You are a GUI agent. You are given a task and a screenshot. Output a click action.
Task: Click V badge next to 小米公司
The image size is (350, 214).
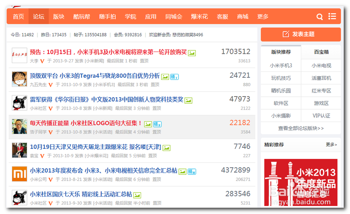(x=50, y=179)
